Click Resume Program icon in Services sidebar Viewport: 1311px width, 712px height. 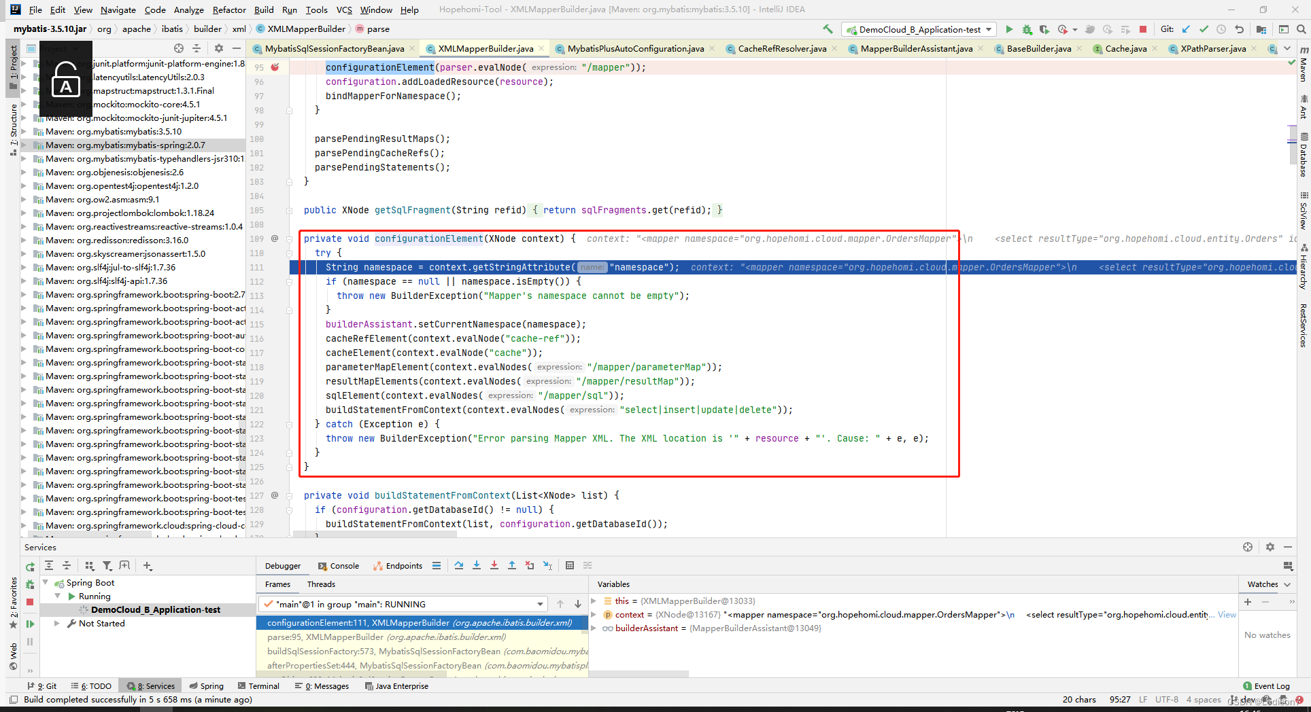click(x=30, y=624)
